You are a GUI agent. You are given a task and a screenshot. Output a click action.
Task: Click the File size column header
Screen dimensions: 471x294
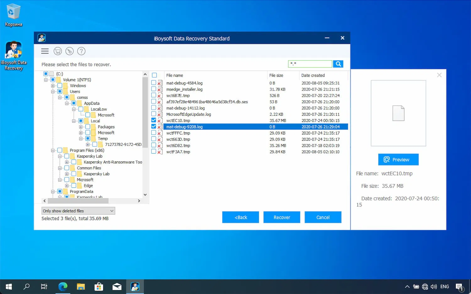pyautogui.click(x=276, y=75)
